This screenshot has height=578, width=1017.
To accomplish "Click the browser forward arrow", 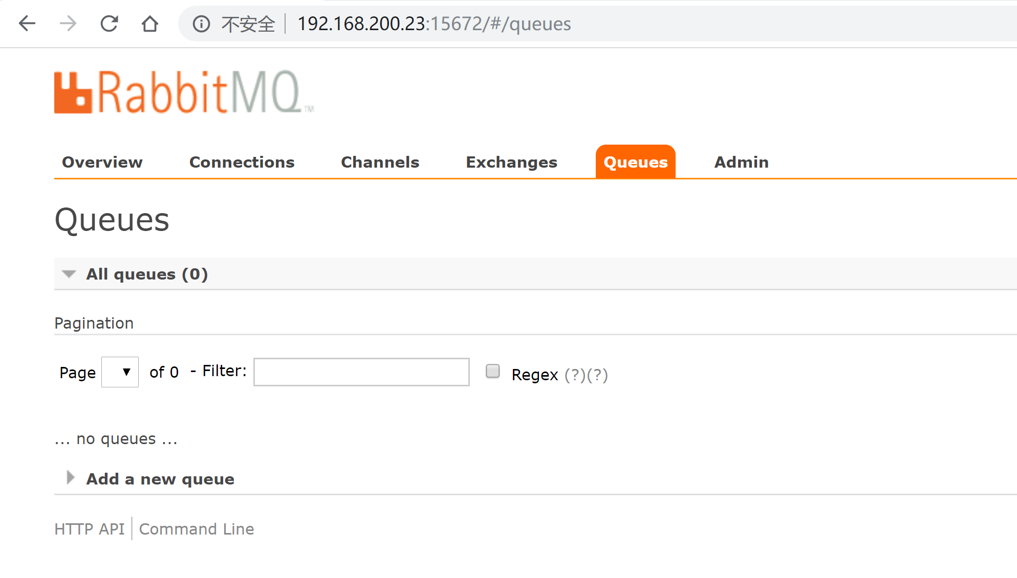I will (68, 24).
